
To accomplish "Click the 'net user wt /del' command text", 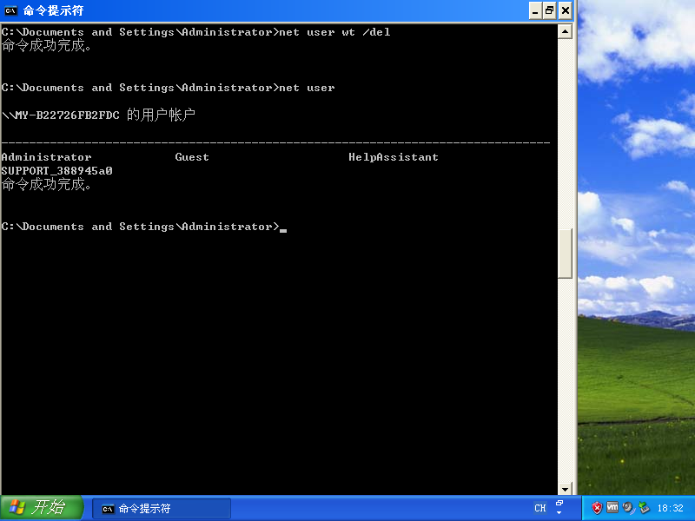I will (334, 32).
